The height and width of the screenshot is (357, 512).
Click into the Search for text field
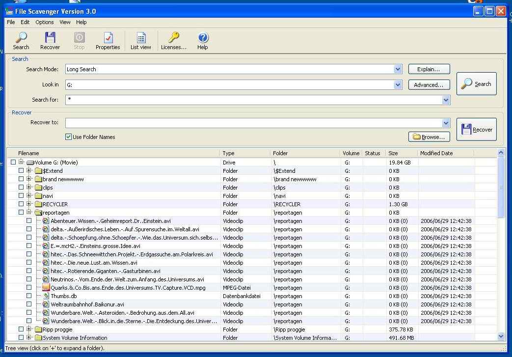(x=254, y=100)
